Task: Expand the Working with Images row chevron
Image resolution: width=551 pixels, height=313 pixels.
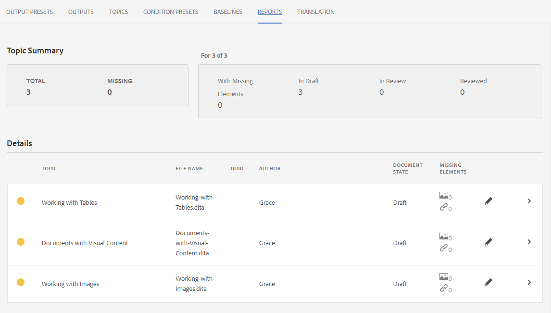Action: click(x=529, y=282)
